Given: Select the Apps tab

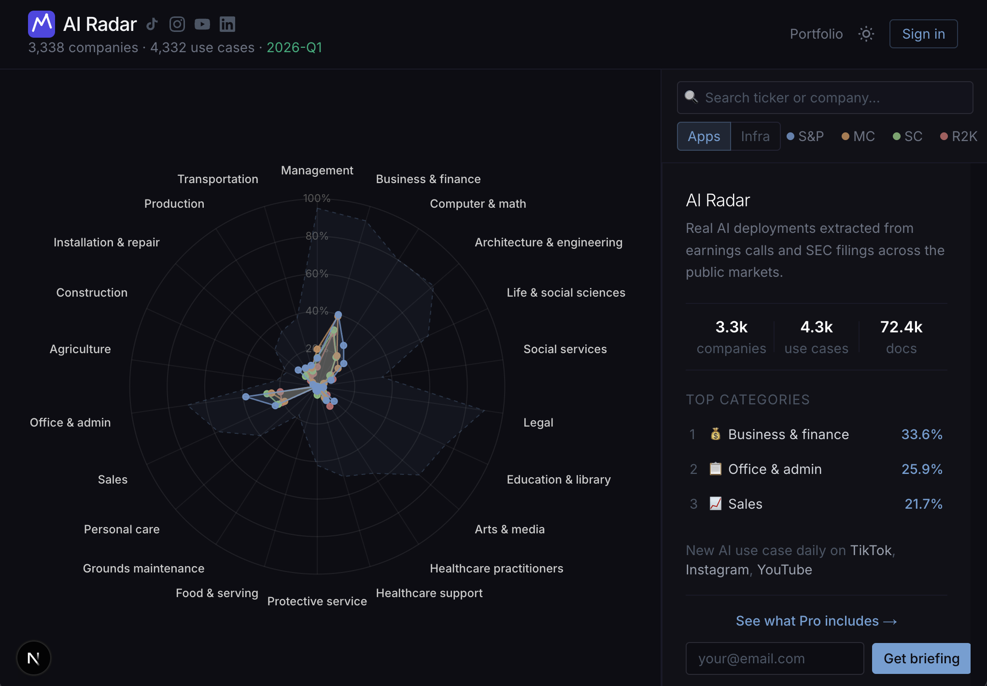Looking at the screenshot, I should click(x=703, y=136).
